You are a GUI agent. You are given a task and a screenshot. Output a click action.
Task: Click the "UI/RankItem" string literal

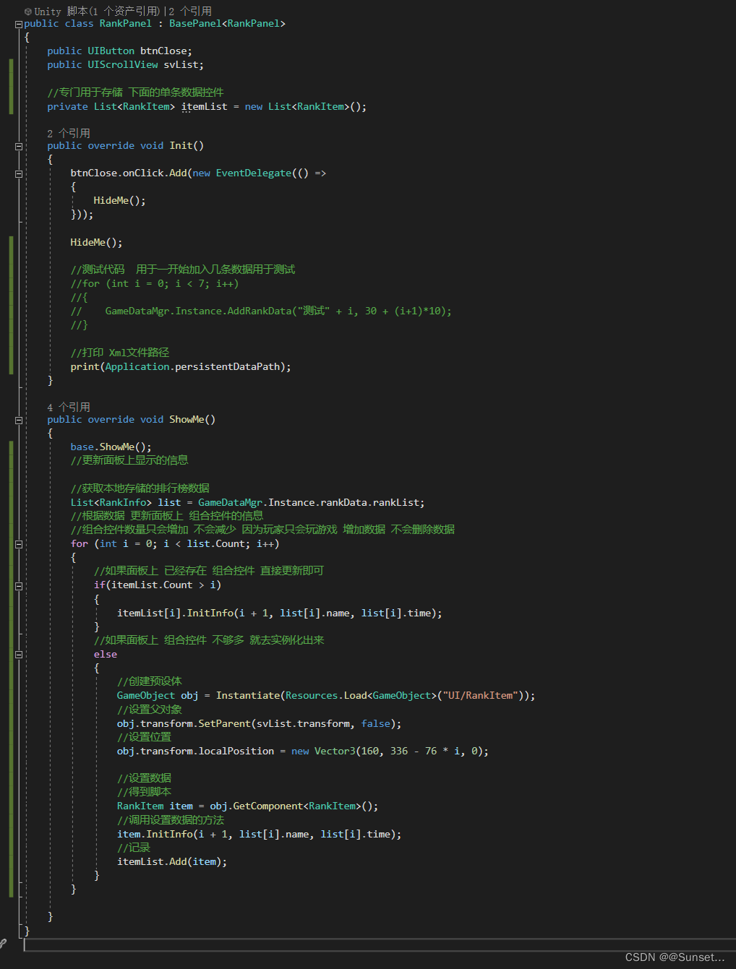(x=481, y=696)
